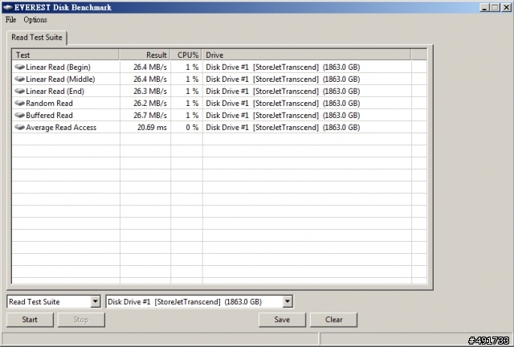
Task: Open the Options menu
Action: pos(35,19)
